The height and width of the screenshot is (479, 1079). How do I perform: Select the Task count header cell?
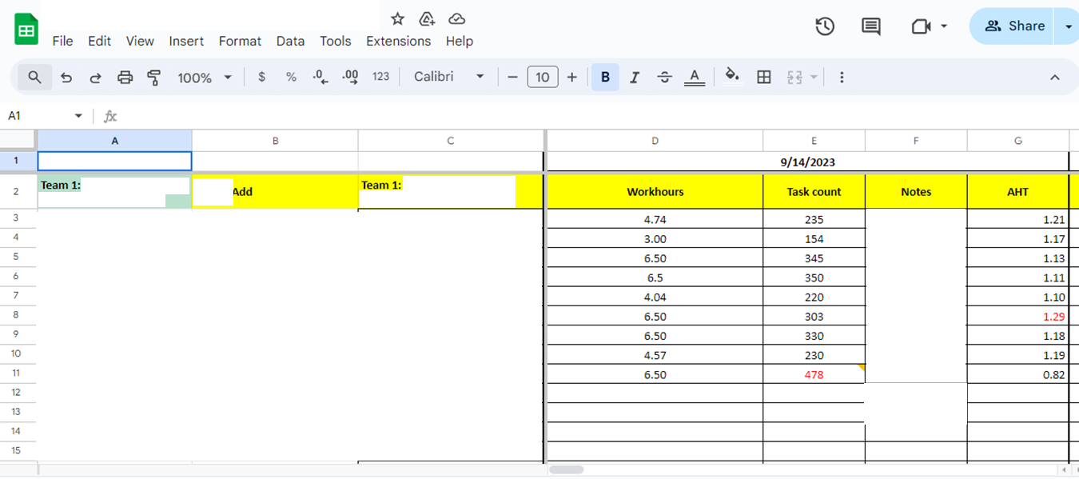click(x=814, y=192)
